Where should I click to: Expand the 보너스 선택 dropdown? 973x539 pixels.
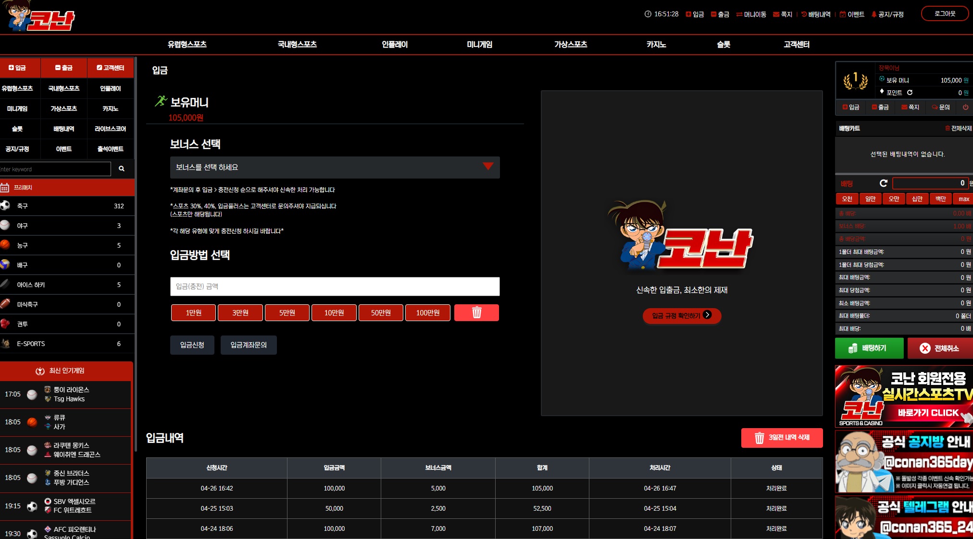335,168
